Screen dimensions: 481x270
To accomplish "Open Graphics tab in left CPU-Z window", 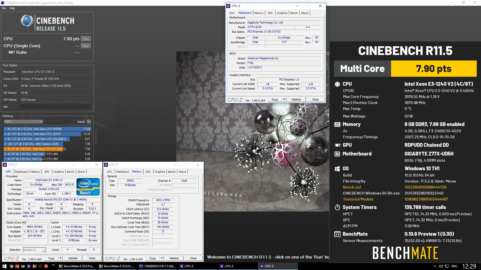I will coord(59,172).
